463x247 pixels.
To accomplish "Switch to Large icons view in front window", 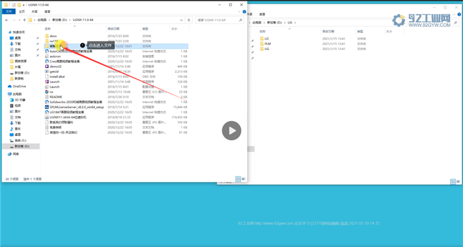I will click(244, 179).
